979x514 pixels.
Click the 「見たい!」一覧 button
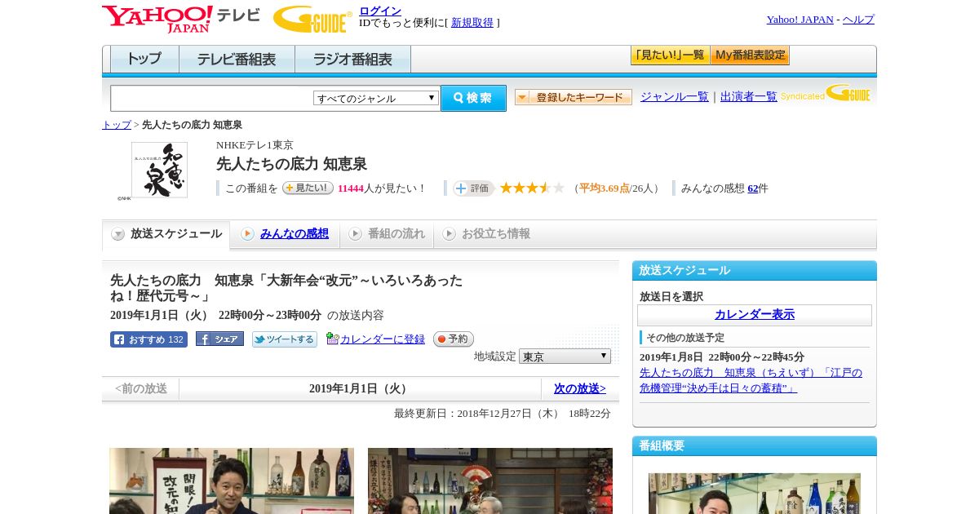(670, 55)
